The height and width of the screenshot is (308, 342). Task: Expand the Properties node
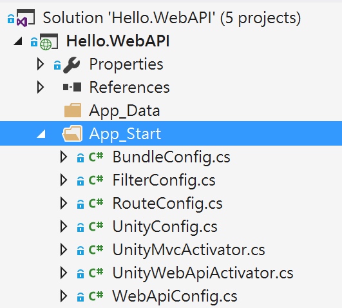click(x=41, y=64)
